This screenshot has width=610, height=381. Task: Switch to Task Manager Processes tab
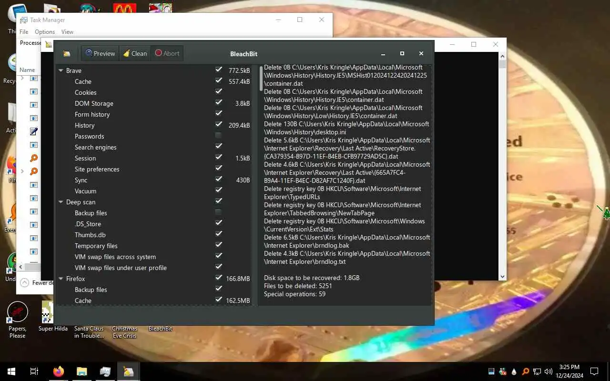30,43
